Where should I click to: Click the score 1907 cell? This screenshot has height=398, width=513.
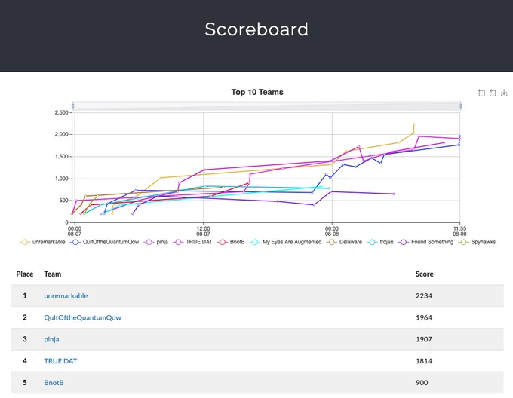[x=424, y=339]
